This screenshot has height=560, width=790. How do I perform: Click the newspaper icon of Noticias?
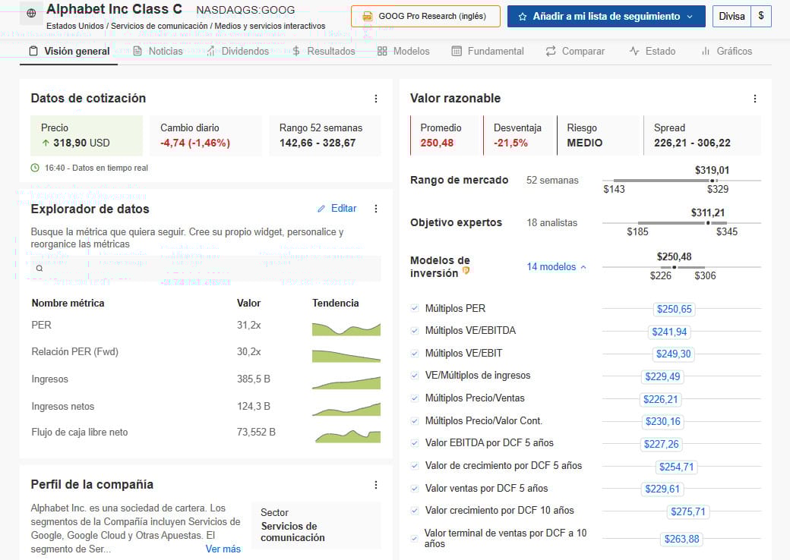click(137, 52)
